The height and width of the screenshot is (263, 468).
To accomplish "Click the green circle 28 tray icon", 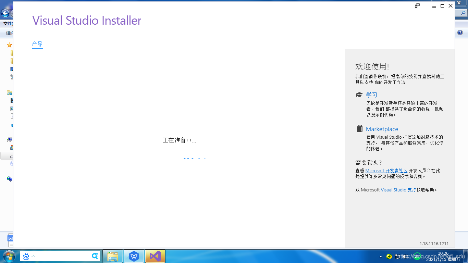I will pyautogui.click(x=417, y=256).
